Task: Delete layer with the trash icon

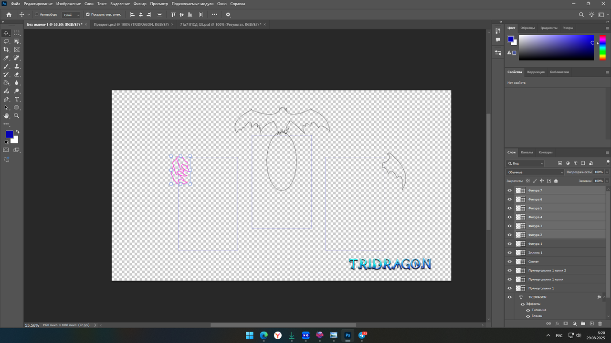Action: click(x=600, y=323)
